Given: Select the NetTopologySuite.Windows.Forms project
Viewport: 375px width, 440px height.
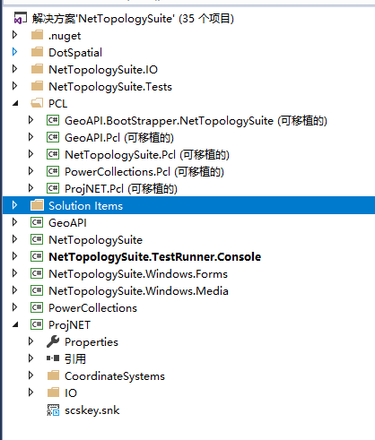Looking at the screenshot, I should coord(138,274).
